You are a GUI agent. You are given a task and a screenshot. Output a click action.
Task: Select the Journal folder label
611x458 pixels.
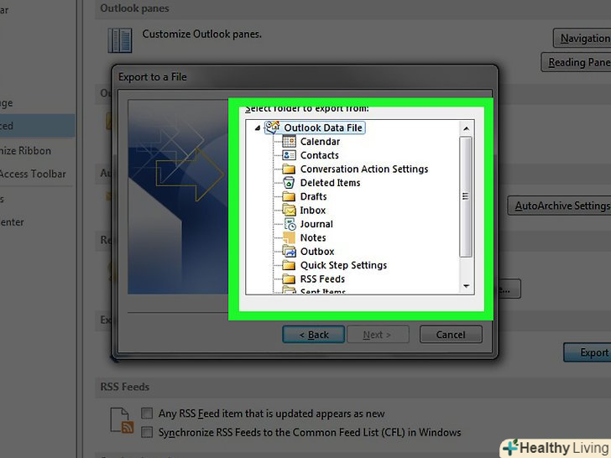click(x=316, y=224)
